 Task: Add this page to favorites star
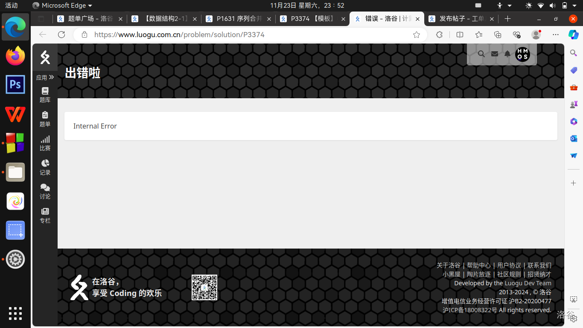[417, 35]
